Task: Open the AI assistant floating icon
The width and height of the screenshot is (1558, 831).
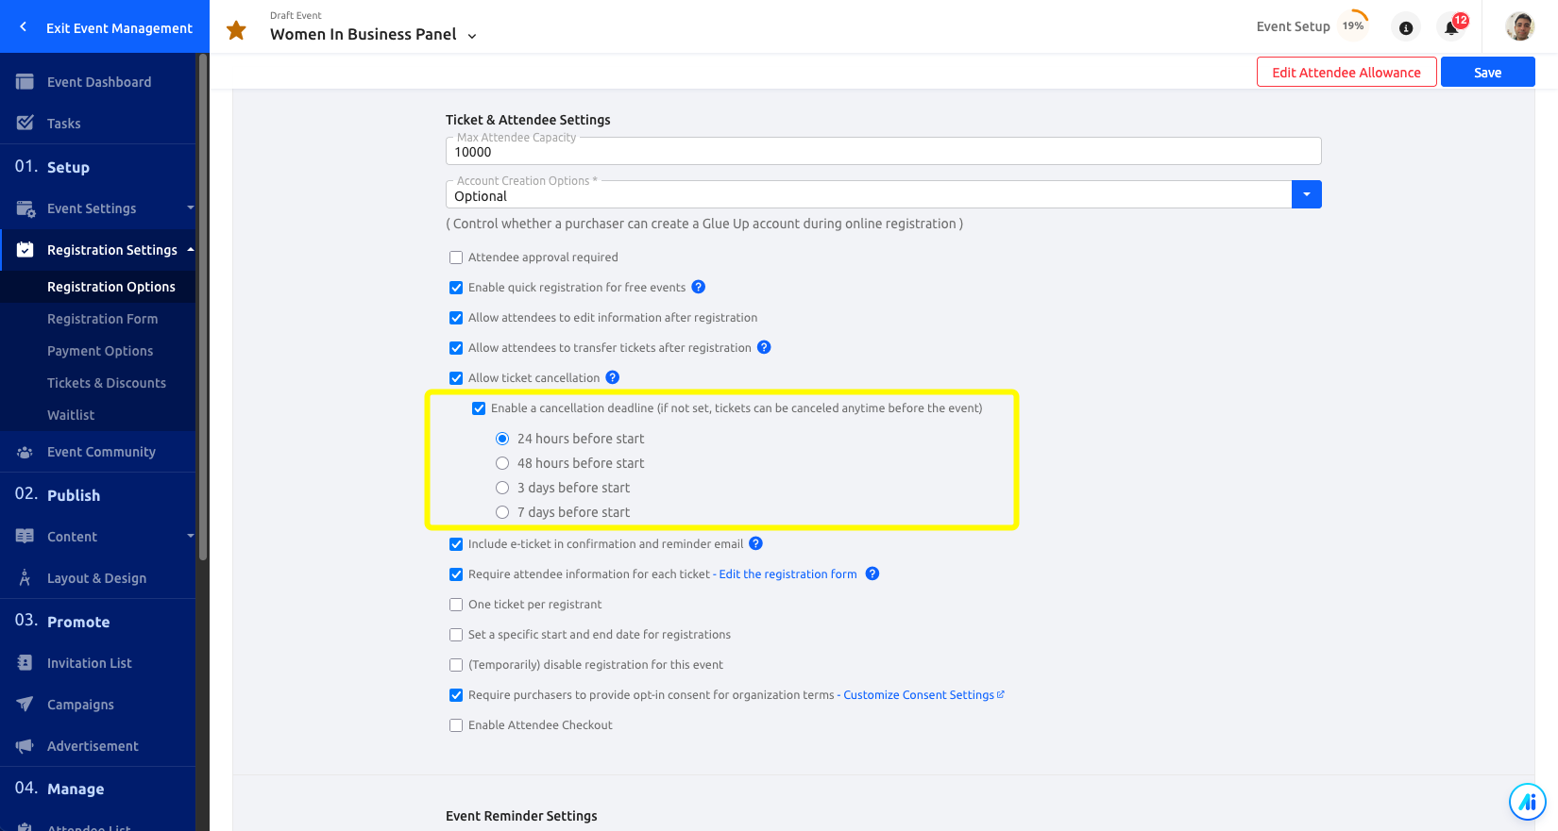Action: [x=1527, y=803]
